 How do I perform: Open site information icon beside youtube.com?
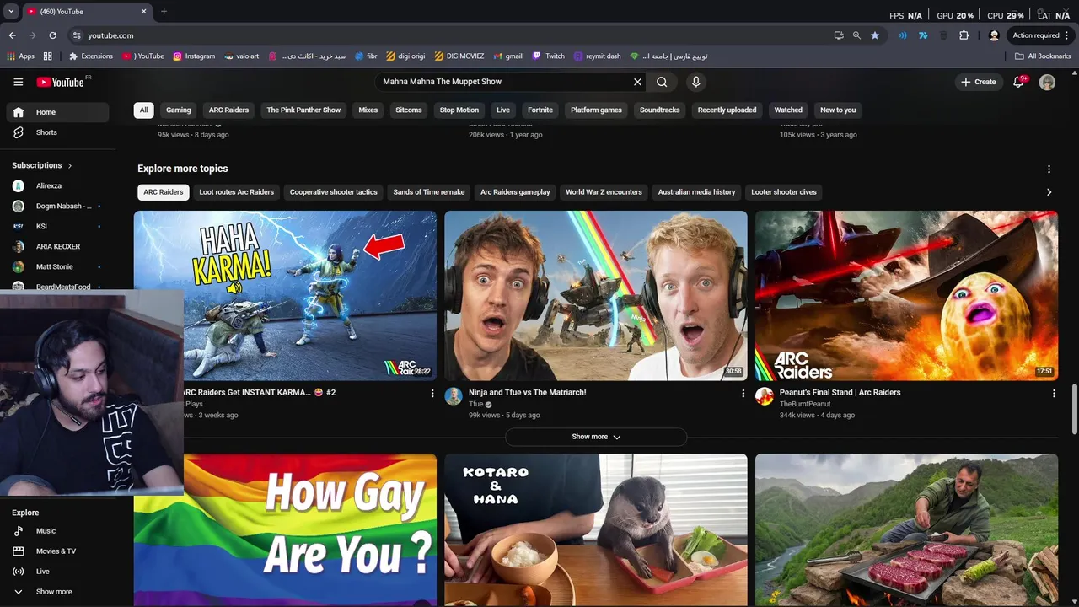[77, 35]
